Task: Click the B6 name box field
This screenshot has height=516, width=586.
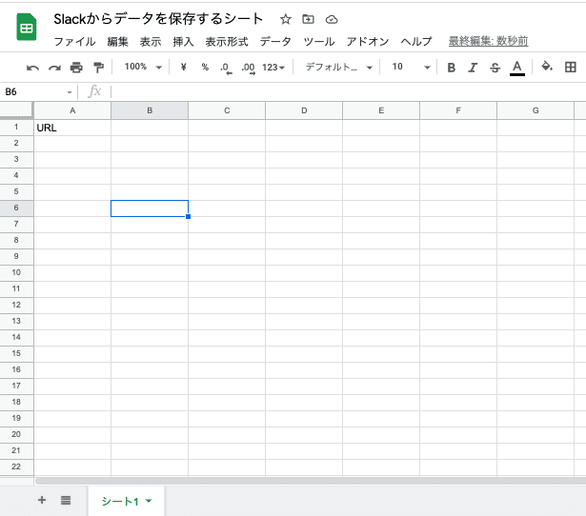Action: pos(33,91)
